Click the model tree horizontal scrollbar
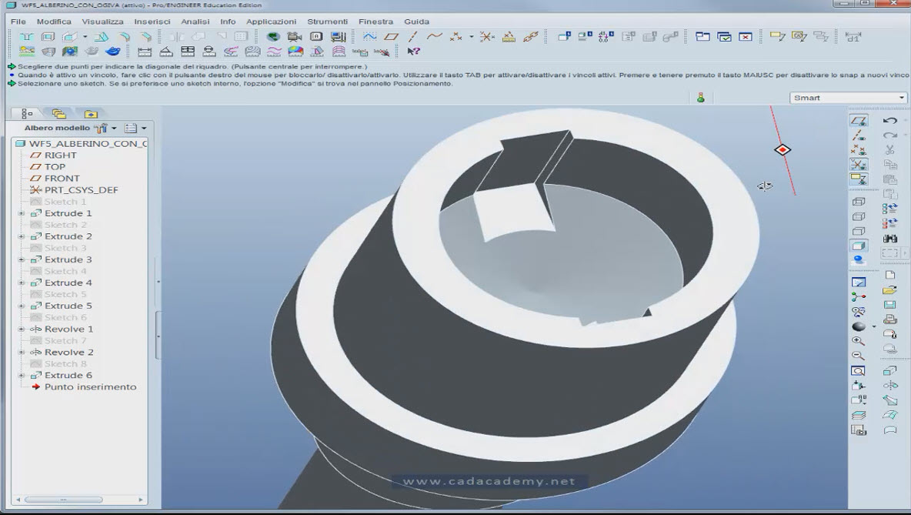Screen dimensions: 911x515 [64, 500]
